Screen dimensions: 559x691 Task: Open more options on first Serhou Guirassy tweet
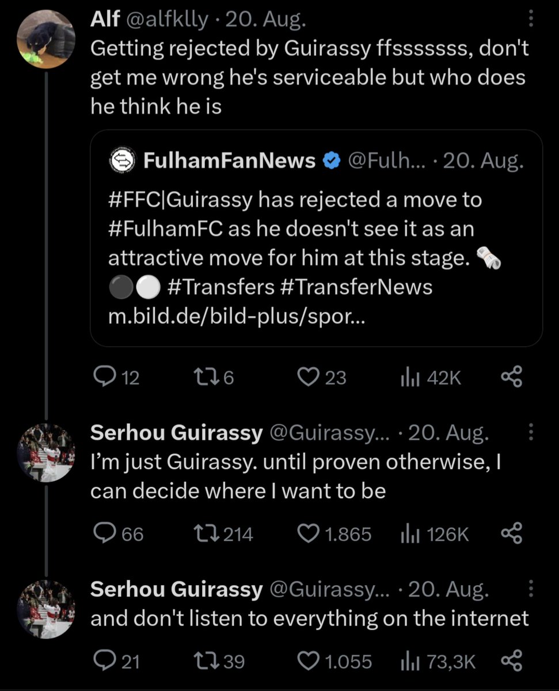tap(530, 434)
